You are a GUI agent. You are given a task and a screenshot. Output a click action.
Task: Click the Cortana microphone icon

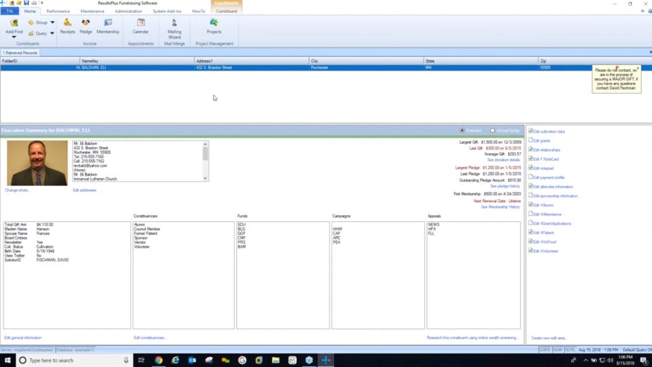click(x=126, y=360)
